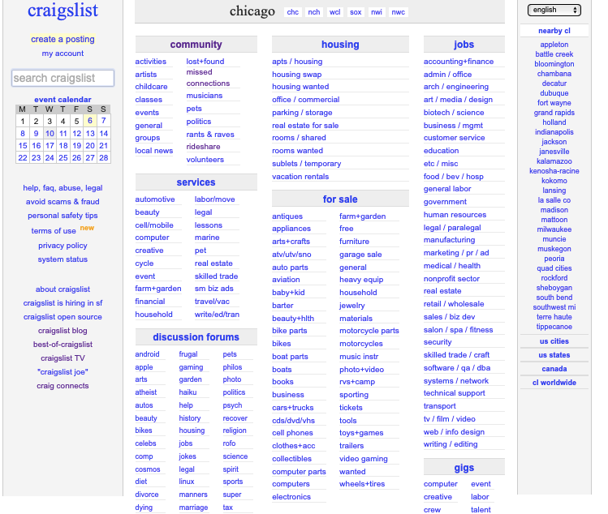Browse cars+trucks for sale

[x=293, y=408]
